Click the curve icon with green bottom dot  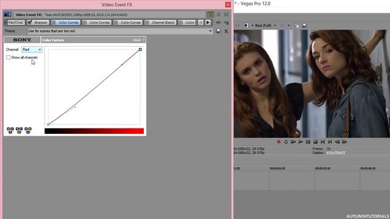19,130
